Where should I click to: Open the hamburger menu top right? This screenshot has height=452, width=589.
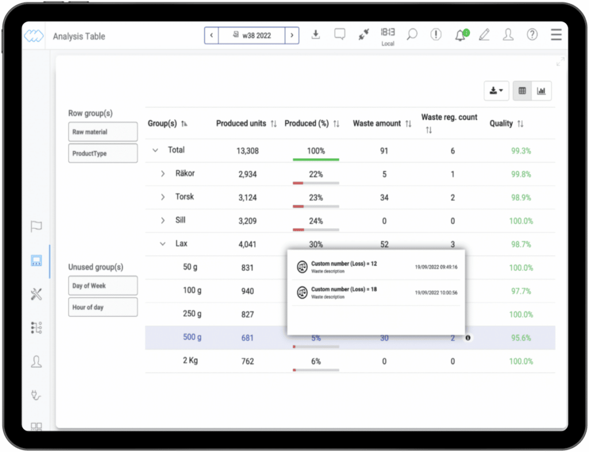click(x=556, y=35)
